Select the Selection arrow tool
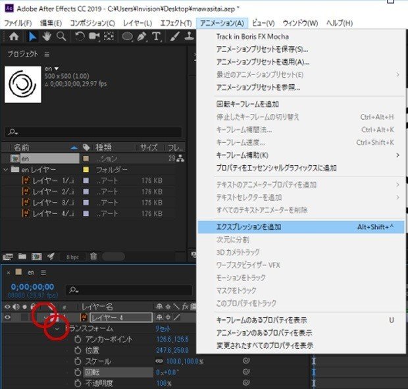The image size is (408, 389). pyautogui.click(x=32, y=37)
